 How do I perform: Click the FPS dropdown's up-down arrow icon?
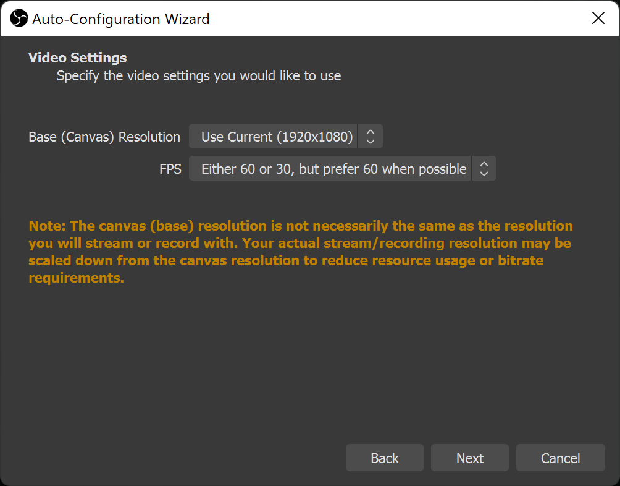point(484,169)
